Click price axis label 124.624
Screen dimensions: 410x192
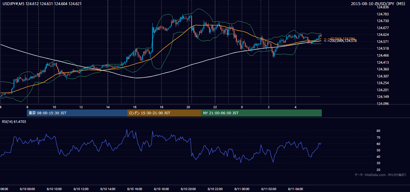pyautogui.click(x=383, y=35)
